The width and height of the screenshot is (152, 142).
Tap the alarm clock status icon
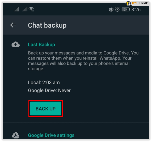pos(117,10)
